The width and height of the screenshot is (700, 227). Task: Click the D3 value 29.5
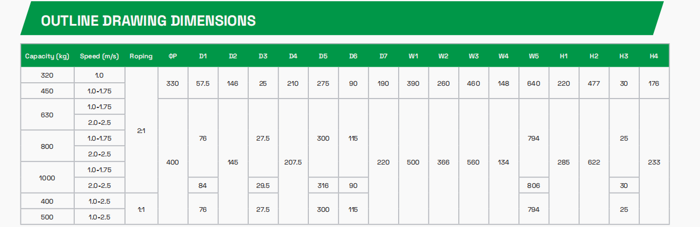pos(263,186)
